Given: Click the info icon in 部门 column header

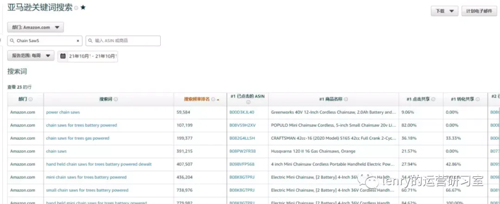Looking at the screenshot, I should point(31,99).
